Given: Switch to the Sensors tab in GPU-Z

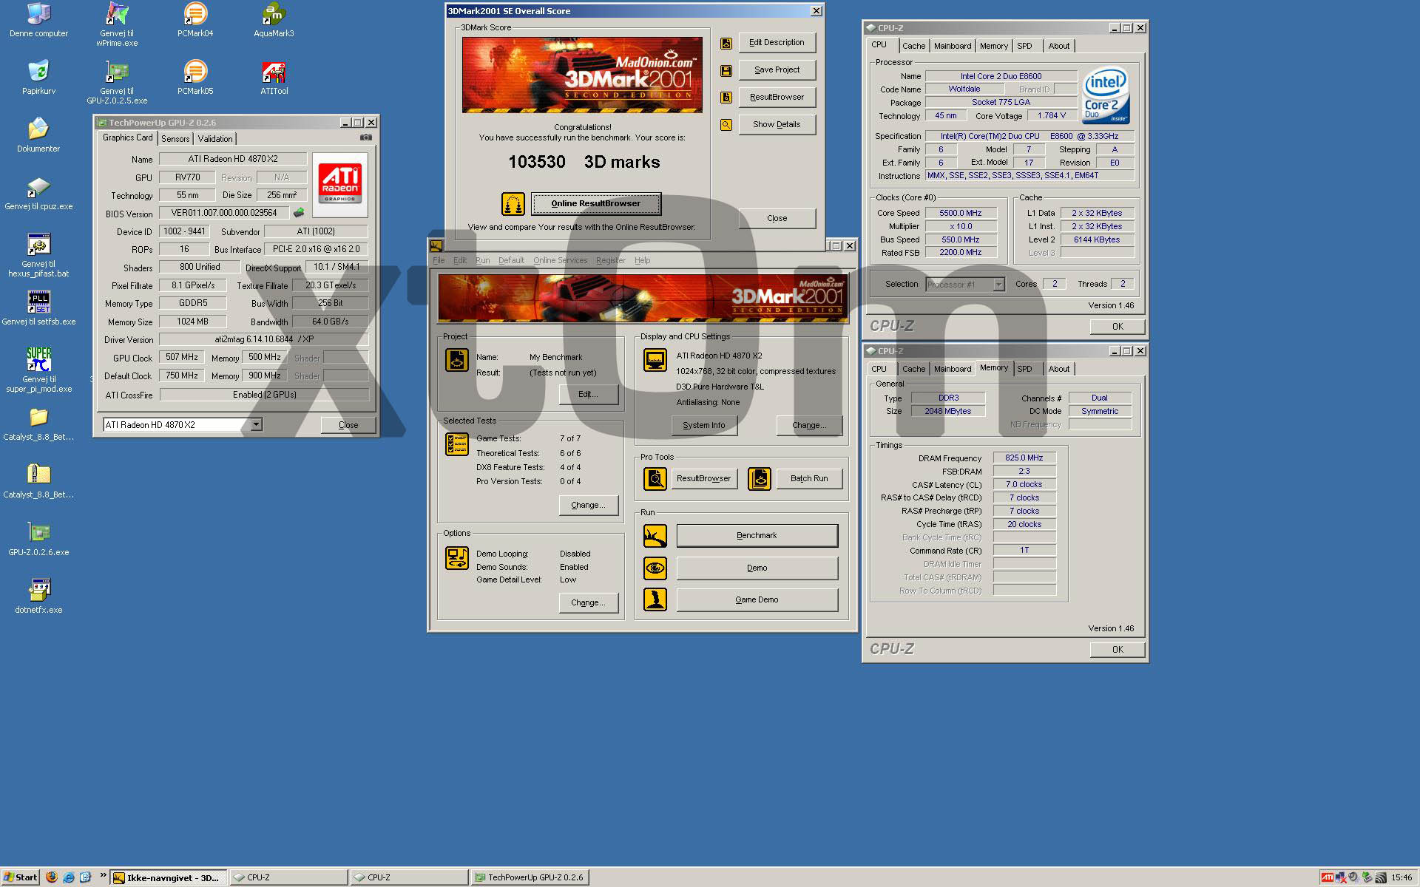Looking at the screenshot, I should pyautogui.click(x=175, y=139).
